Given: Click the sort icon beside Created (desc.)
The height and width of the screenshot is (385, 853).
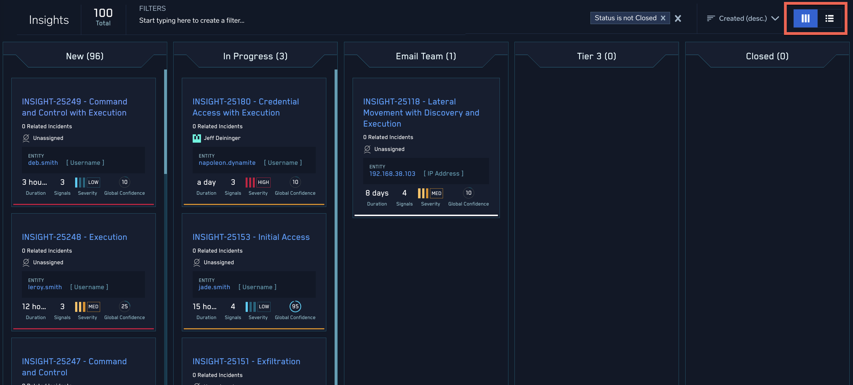Looking at the screenshot, I should 711,19.
